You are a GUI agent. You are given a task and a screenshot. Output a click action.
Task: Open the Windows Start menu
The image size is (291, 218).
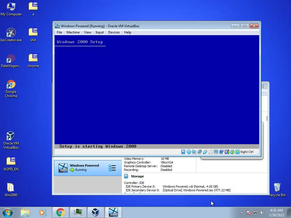coord(8,212)
